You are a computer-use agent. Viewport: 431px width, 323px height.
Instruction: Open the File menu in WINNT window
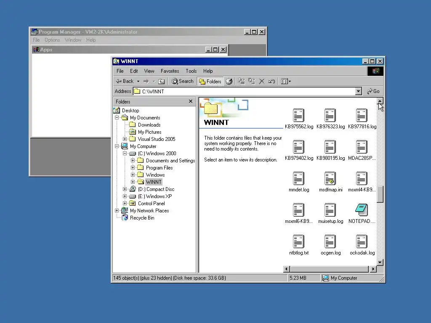(x=120, y=71)
